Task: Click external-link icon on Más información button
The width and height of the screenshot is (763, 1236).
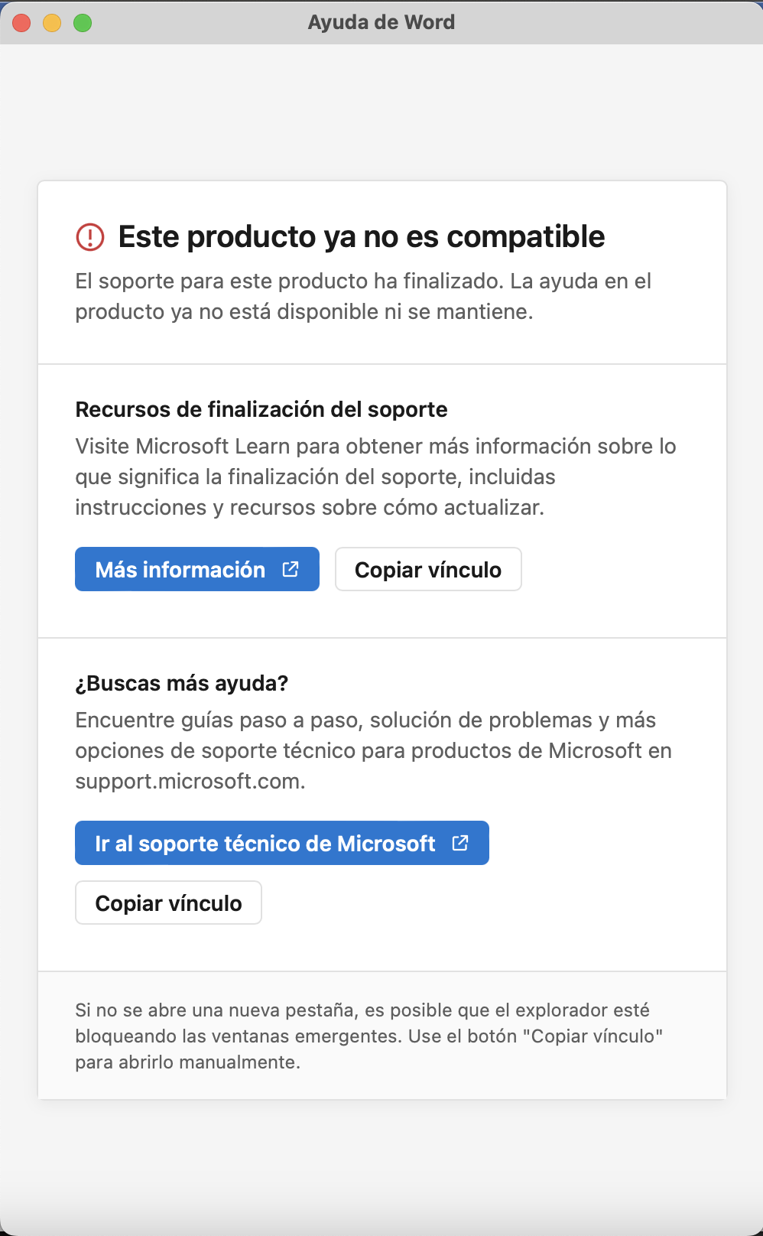Action: (x=291, y=569)
